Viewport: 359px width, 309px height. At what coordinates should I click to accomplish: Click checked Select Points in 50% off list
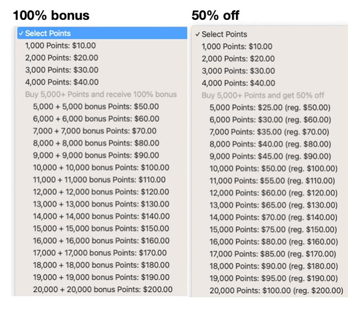(x=222, y=34)
